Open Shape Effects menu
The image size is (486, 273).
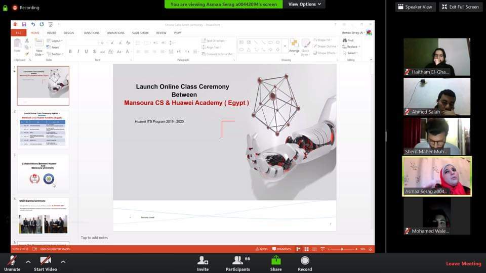point(325,53)
